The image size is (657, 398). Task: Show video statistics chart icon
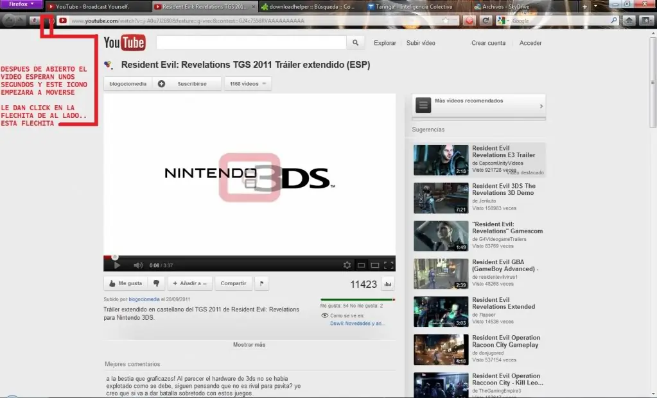(388, 284)
